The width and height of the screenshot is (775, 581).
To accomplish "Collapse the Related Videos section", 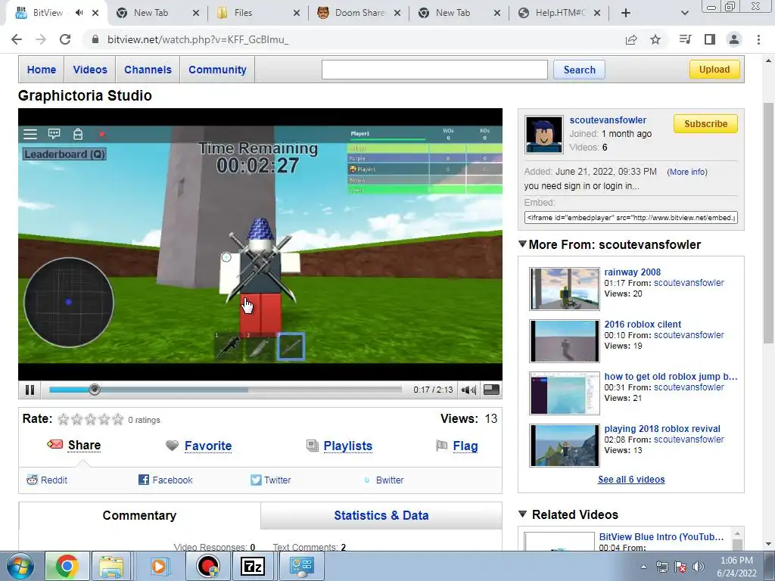I will coord(522,514).
